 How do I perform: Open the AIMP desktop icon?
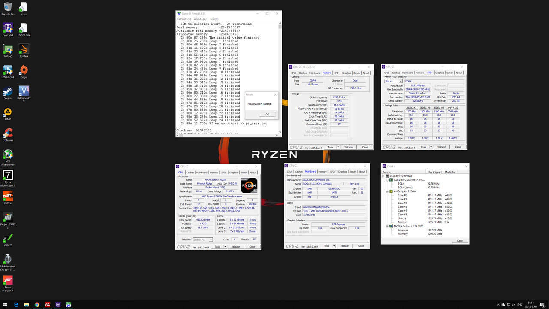[8, 114]
